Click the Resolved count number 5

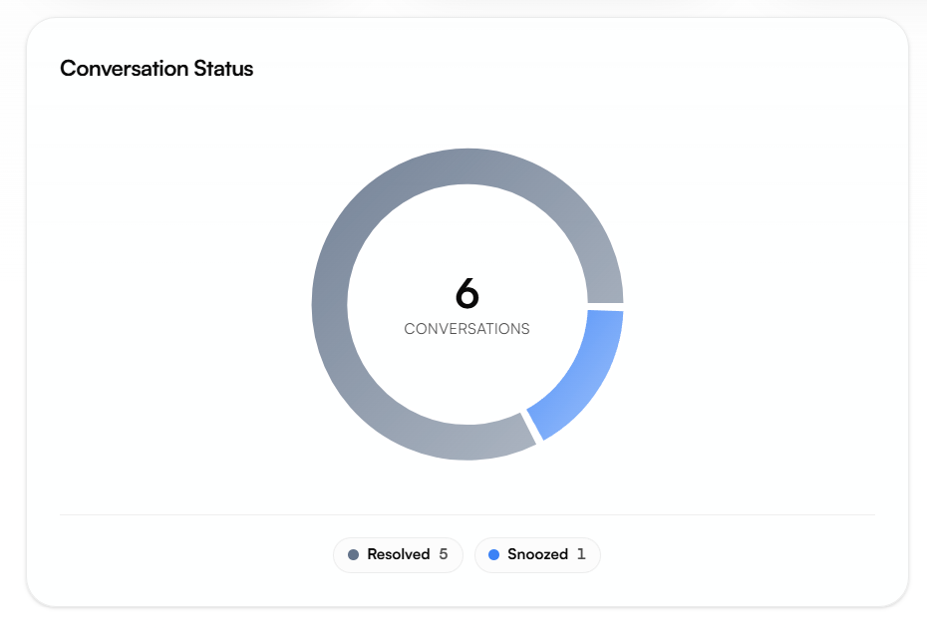(444, 554)
